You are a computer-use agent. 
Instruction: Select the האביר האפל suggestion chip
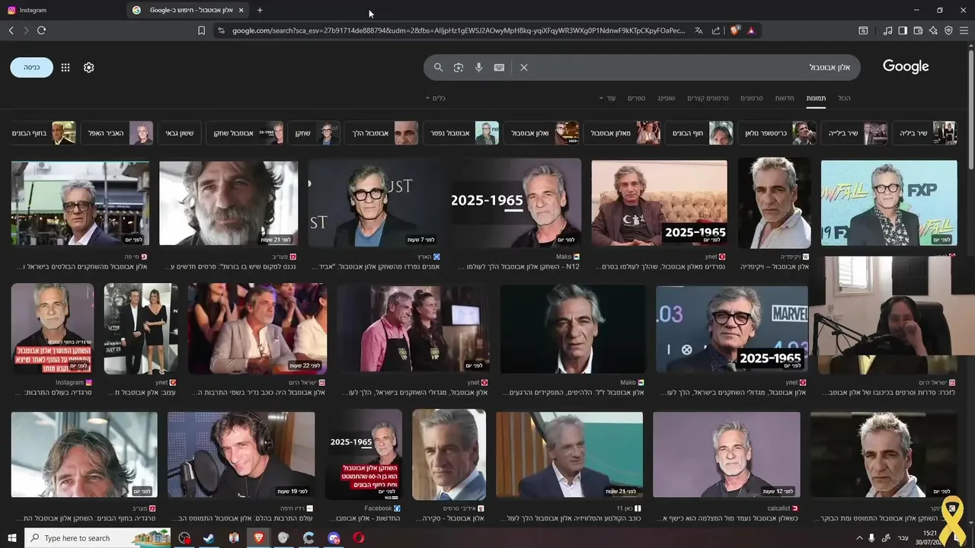coord(117,133)
